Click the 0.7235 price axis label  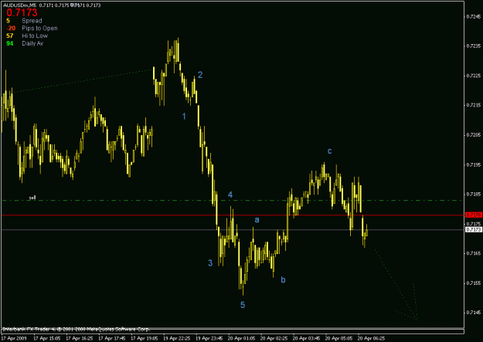474,46
